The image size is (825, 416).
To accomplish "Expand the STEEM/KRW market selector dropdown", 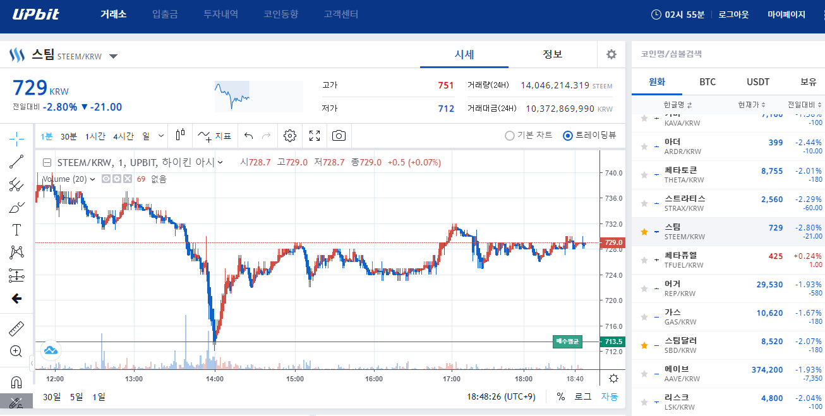I will [113, 56].
